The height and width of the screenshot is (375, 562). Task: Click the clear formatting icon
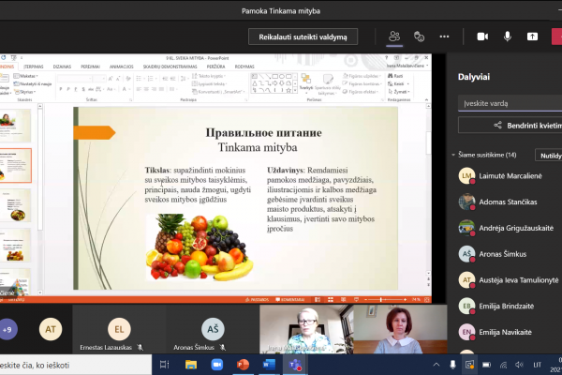click(128, 79)
